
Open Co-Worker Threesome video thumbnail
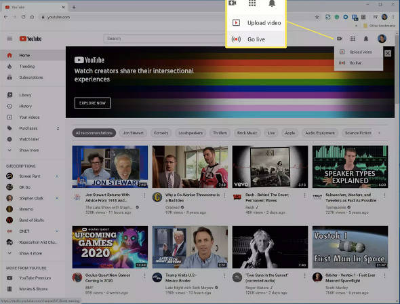[190, 167]
